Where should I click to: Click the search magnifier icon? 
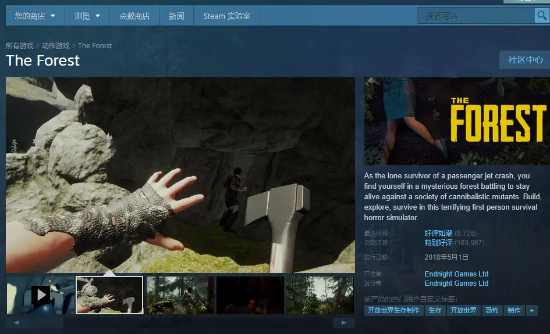coord(542,16)
